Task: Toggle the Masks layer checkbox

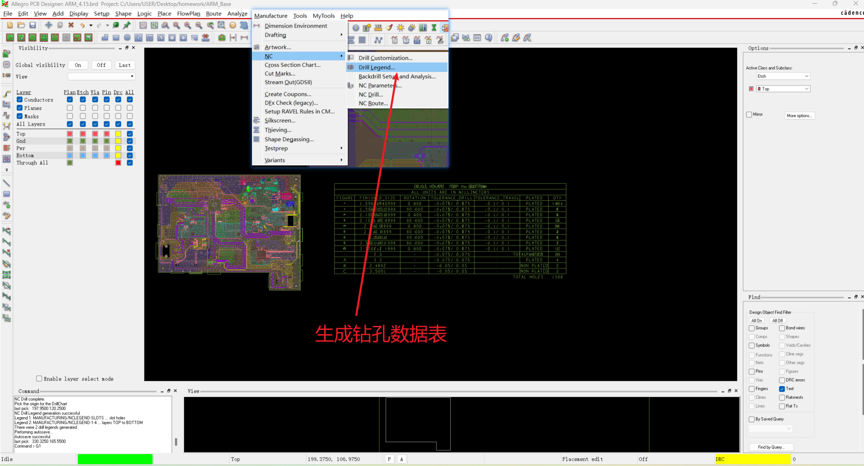Action: tap(19, 116)
